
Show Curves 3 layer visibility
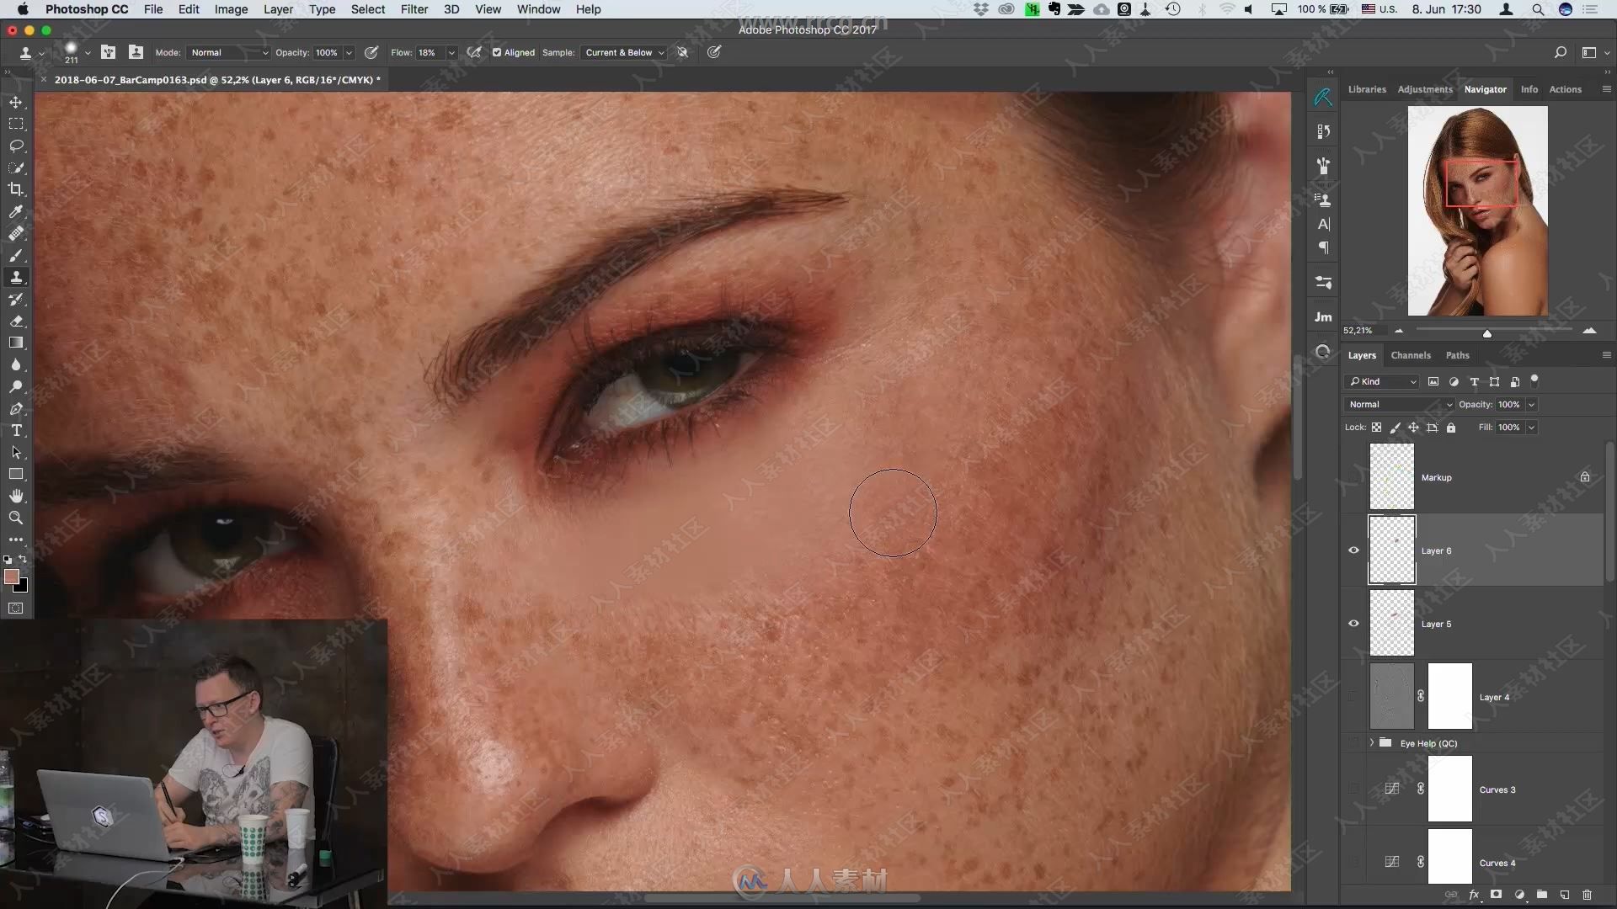point(1353,789)
